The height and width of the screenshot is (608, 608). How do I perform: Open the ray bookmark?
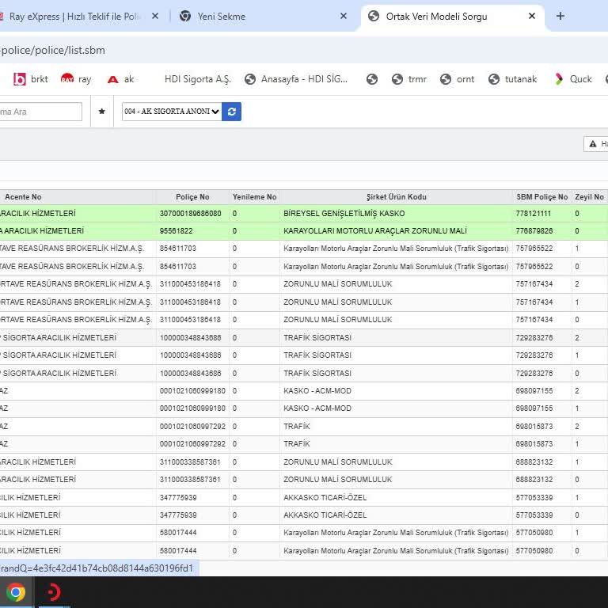click(x=76, y=79)
